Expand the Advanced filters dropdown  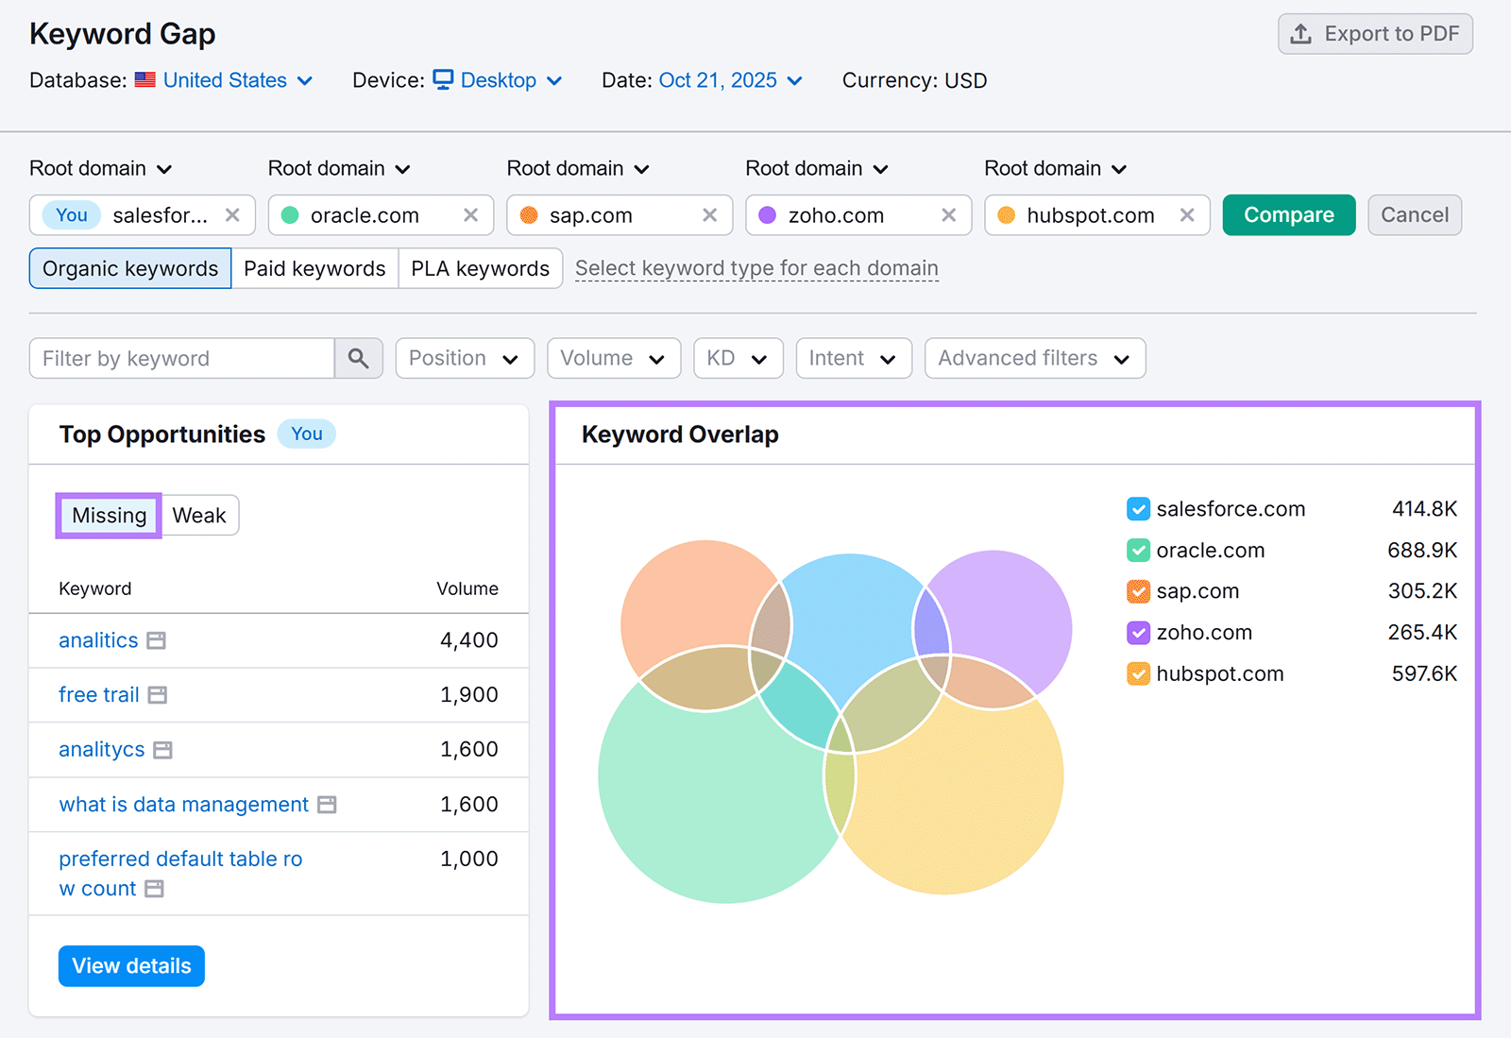point(1033,358)
